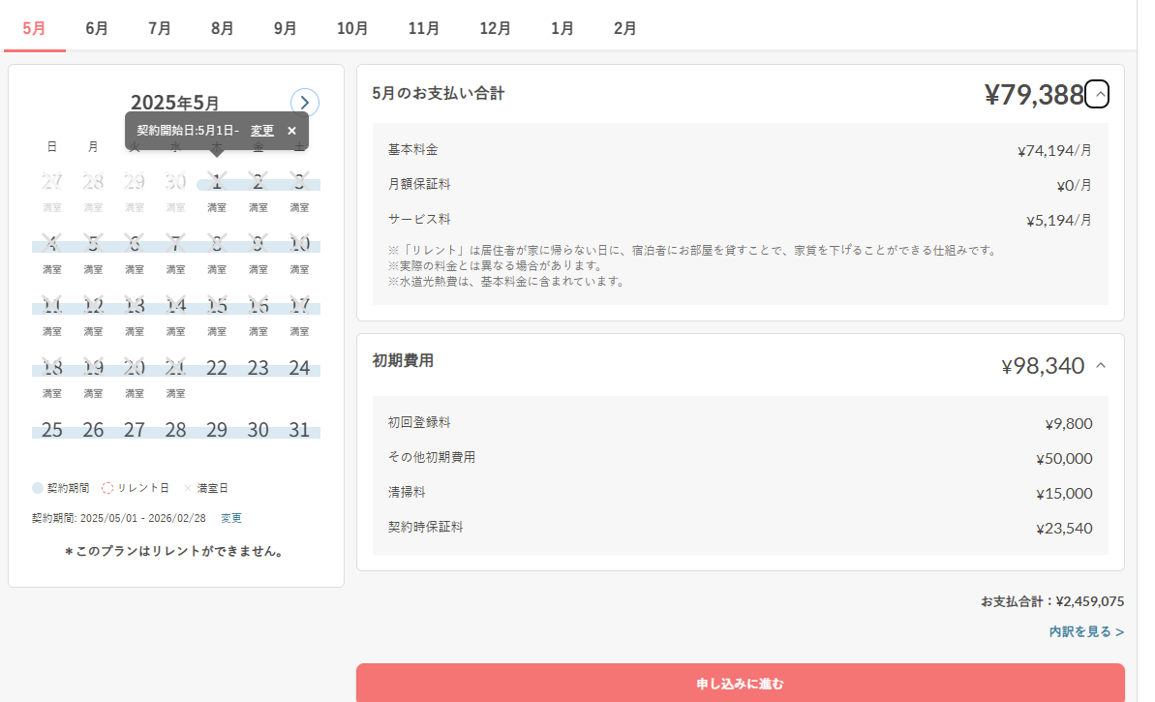1155x702 pixels.
Task: Click 変更 next to 契約期間 dates
Action: [x=231, y=517]
